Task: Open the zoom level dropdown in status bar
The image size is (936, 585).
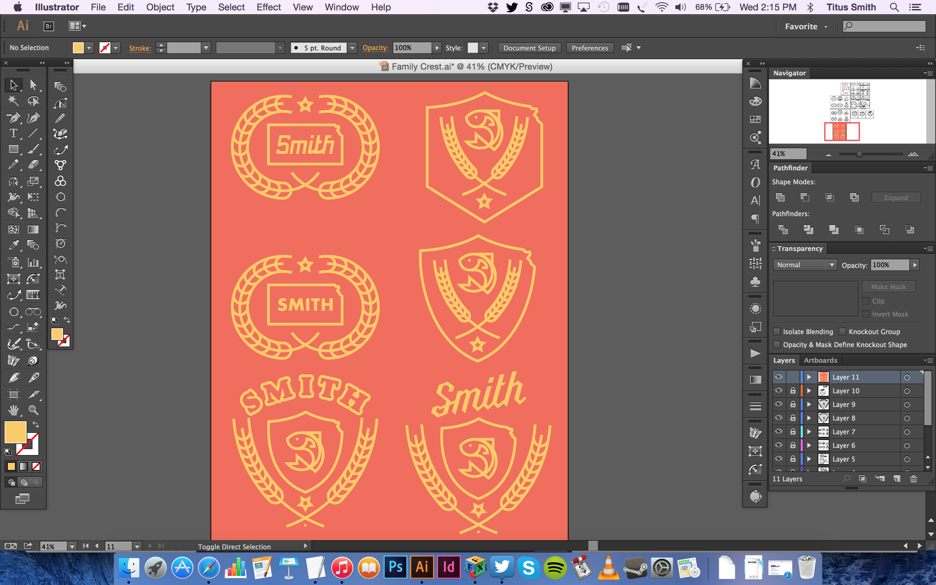Action: (x=72, y=546)
